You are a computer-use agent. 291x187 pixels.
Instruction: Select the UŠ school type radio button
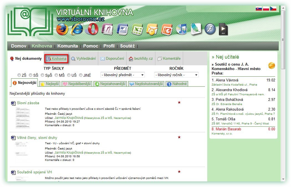(x=69, y=75)
